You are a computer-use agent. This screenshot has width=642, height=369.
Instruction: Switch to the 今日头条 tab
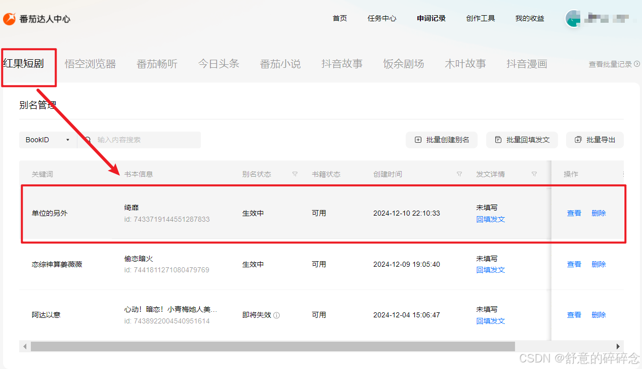[x=219, y=64]
